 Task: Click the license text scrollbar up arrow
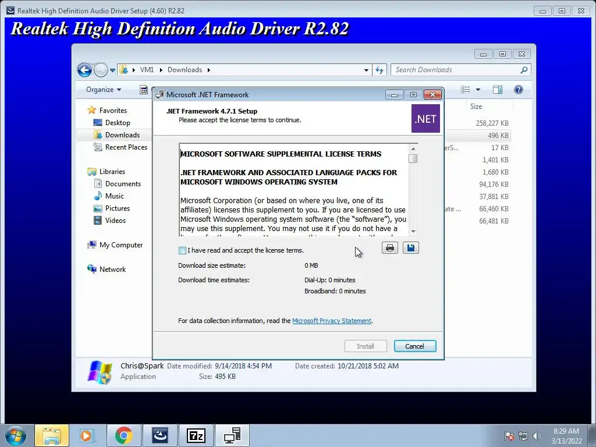click(413, 148)
